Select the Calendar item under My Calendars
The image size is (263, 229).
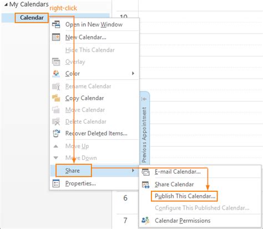[32, 18]
